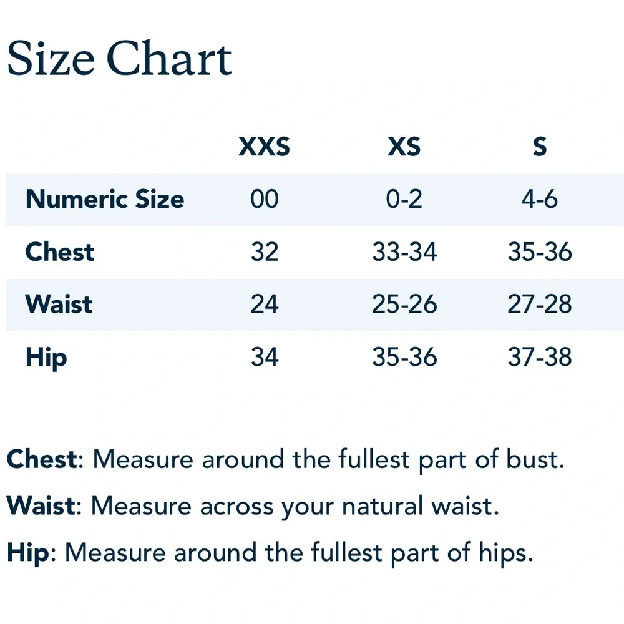Click the Waist row label

(x=59, y=305)
